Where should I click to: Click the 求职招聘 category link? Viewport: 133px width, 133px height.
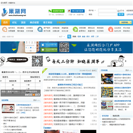click(82, 28)
